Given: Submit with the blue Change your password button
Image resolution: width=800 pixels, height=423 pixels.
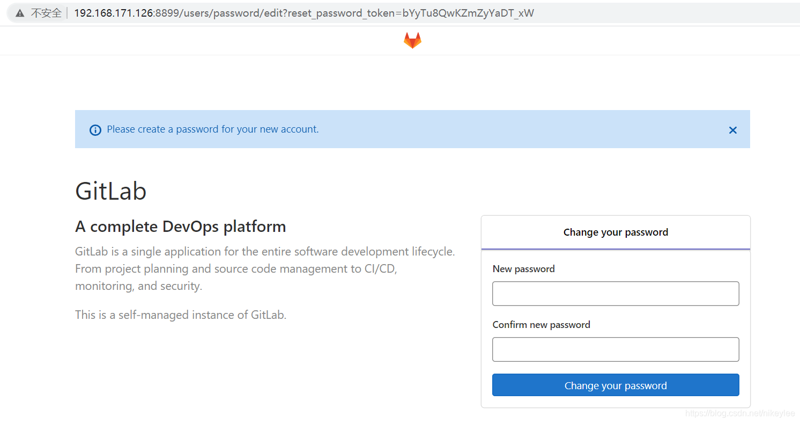Looking at the screenshot, I should pos(616,385).
